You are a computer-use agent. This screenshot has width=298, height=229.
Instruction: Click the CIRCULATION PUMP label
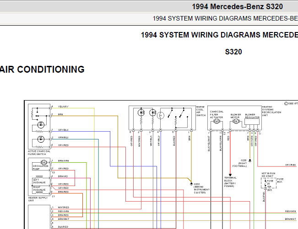point(40,167)
